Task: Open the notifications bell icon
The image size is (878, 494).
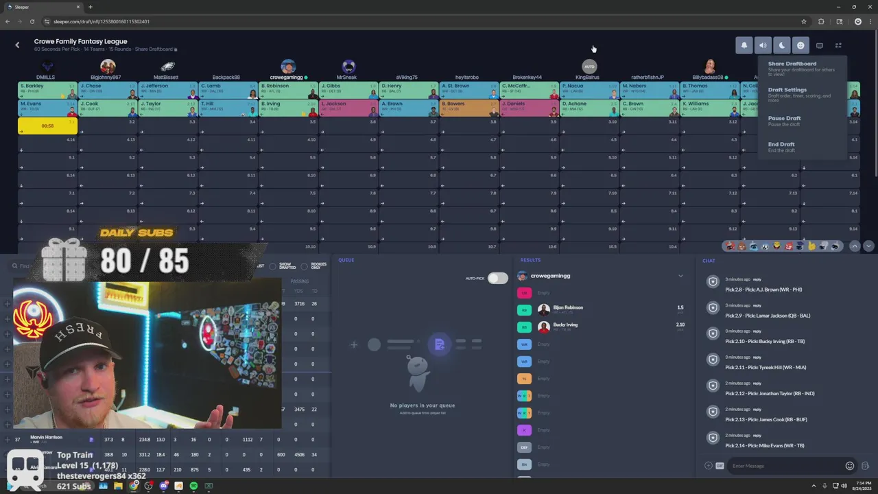Action: coord(744,45)
